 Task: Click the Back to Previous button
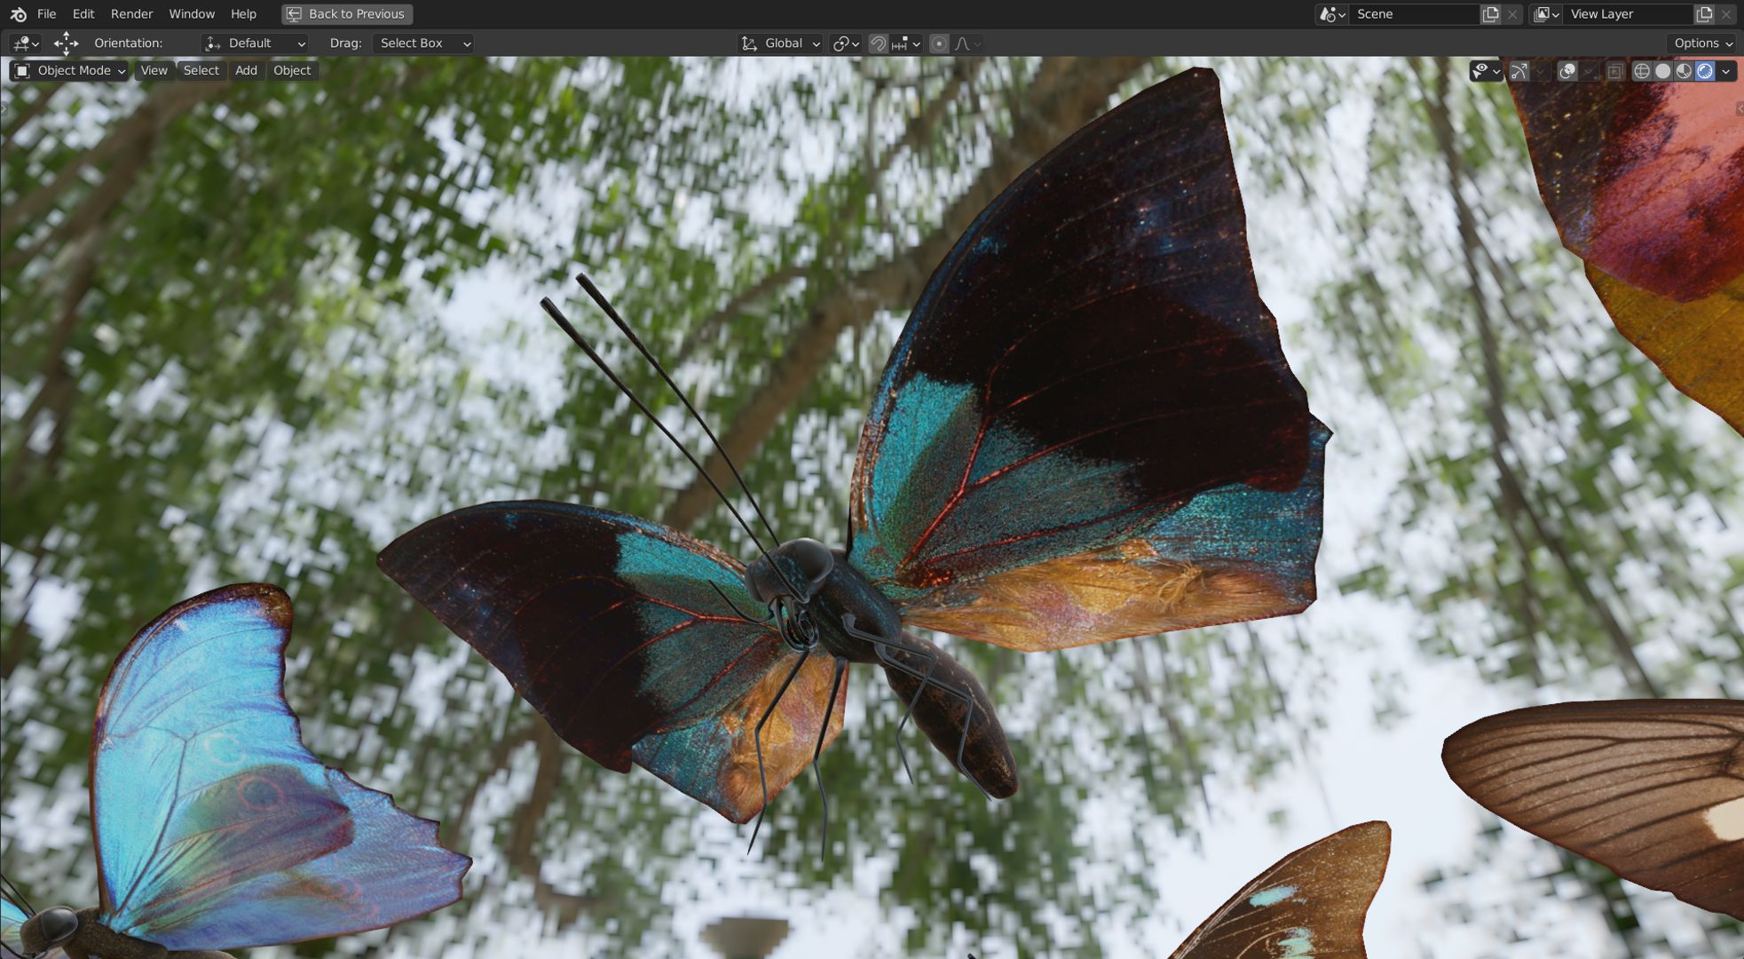(347, 14)
